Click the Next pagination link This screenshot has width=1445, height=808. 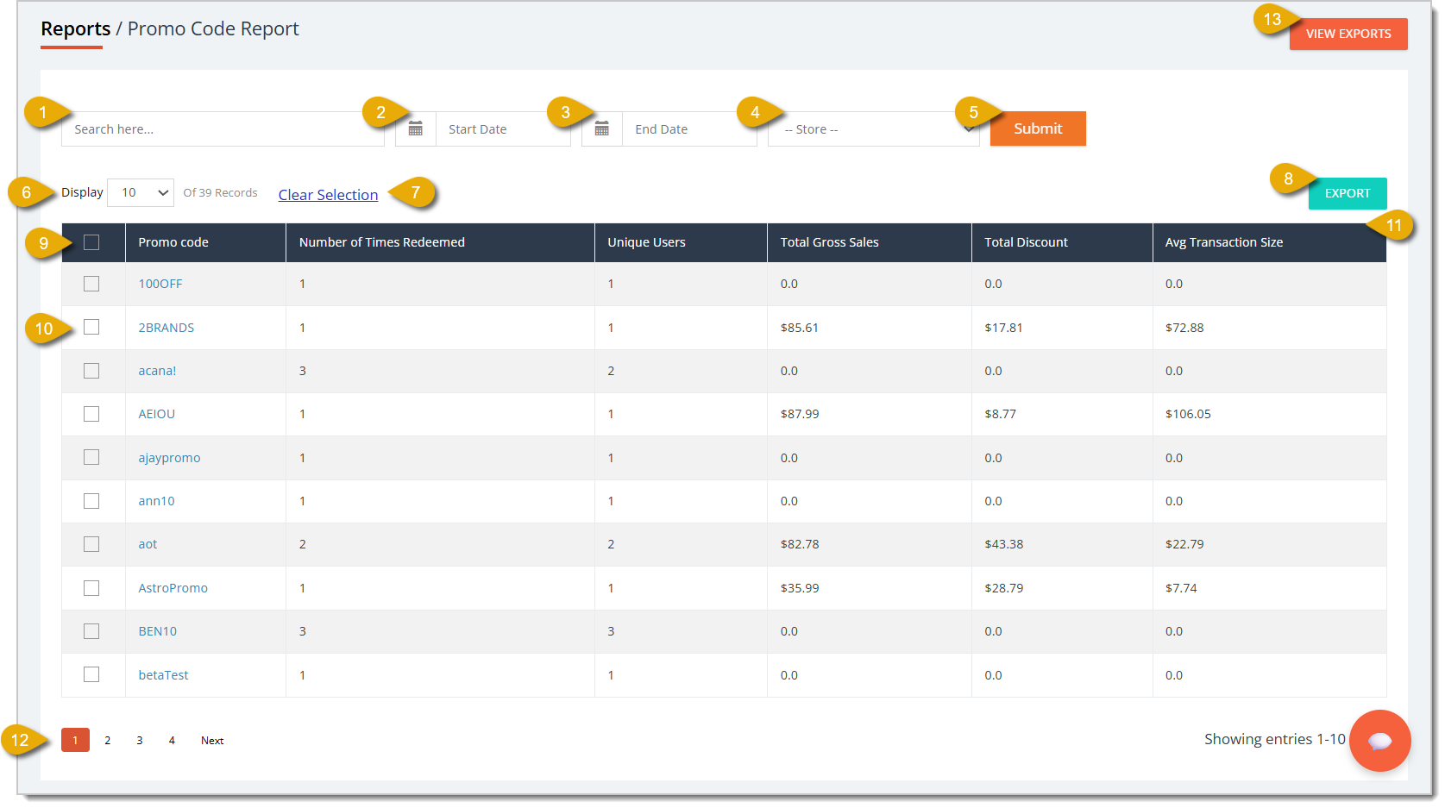click(212, 740)
